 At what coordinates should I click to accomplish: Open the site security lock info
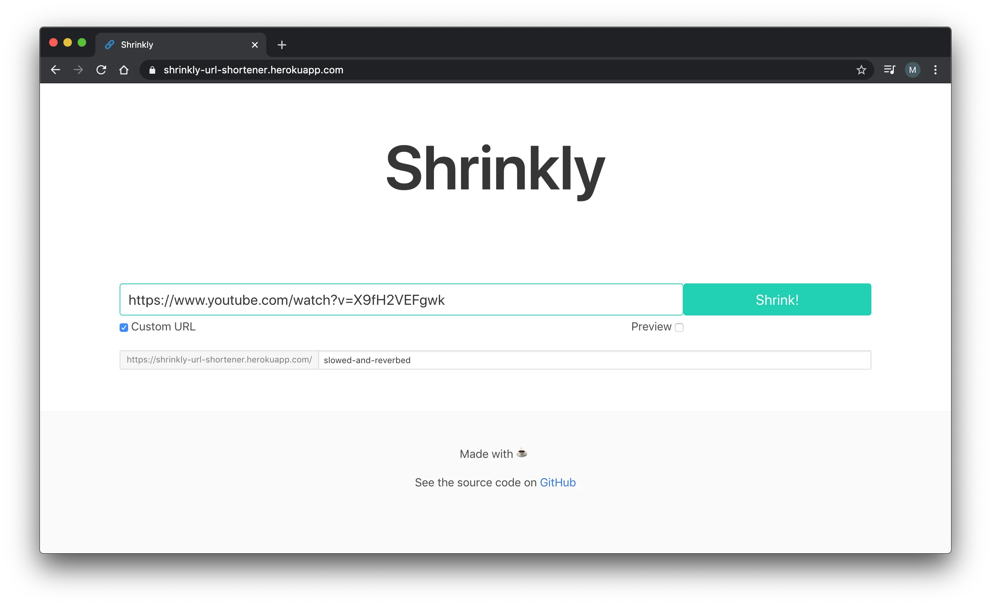(x=152, y=70)
